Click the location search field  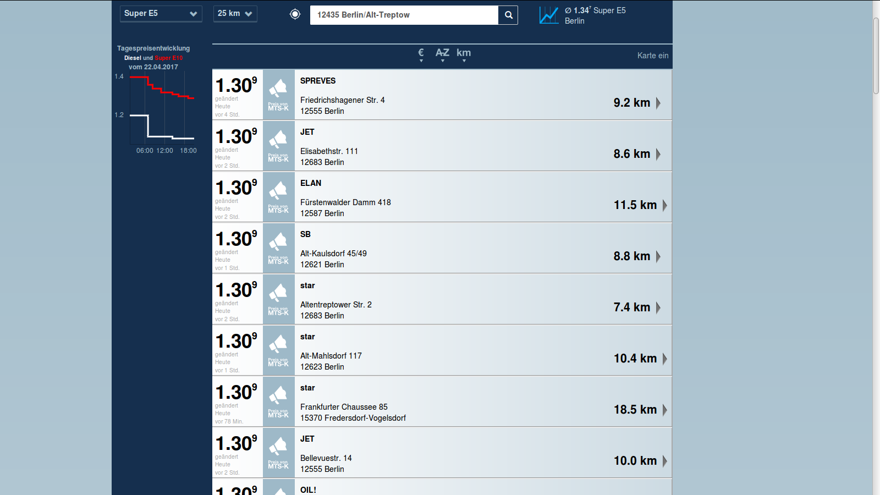pos(404,15)
